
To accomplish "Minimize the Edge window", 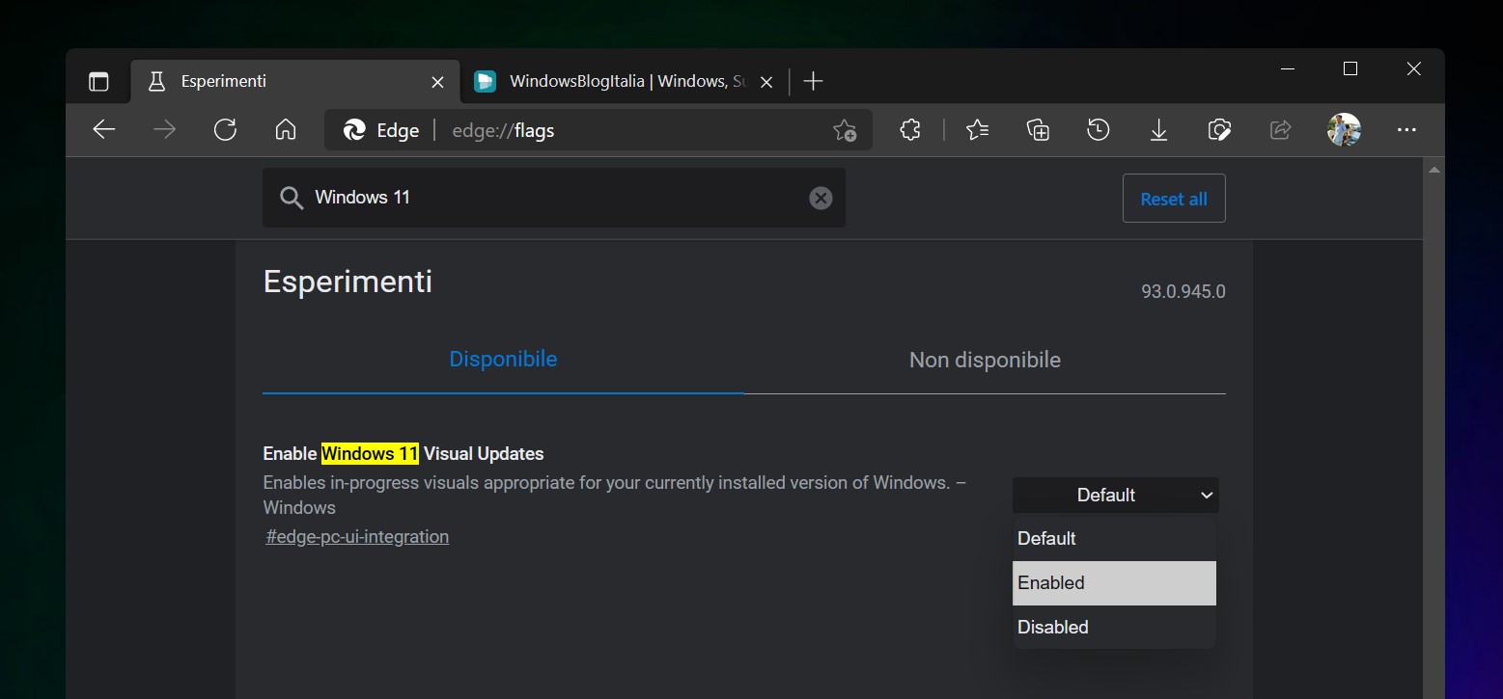I will tap(1288, 68).
